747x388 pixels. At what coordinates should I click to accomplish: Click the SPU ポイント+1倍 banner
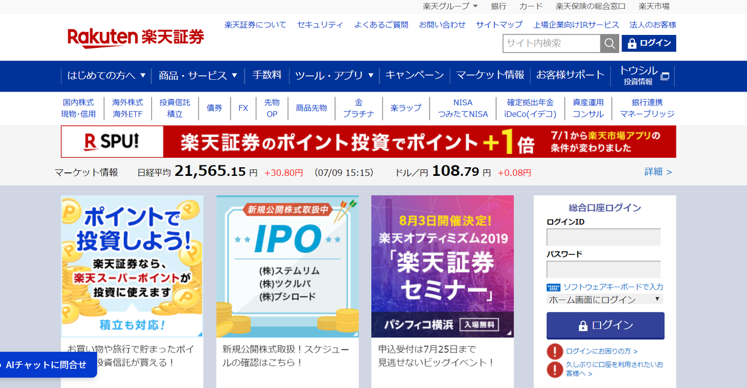pyautogui.click(x=368, y=142)
